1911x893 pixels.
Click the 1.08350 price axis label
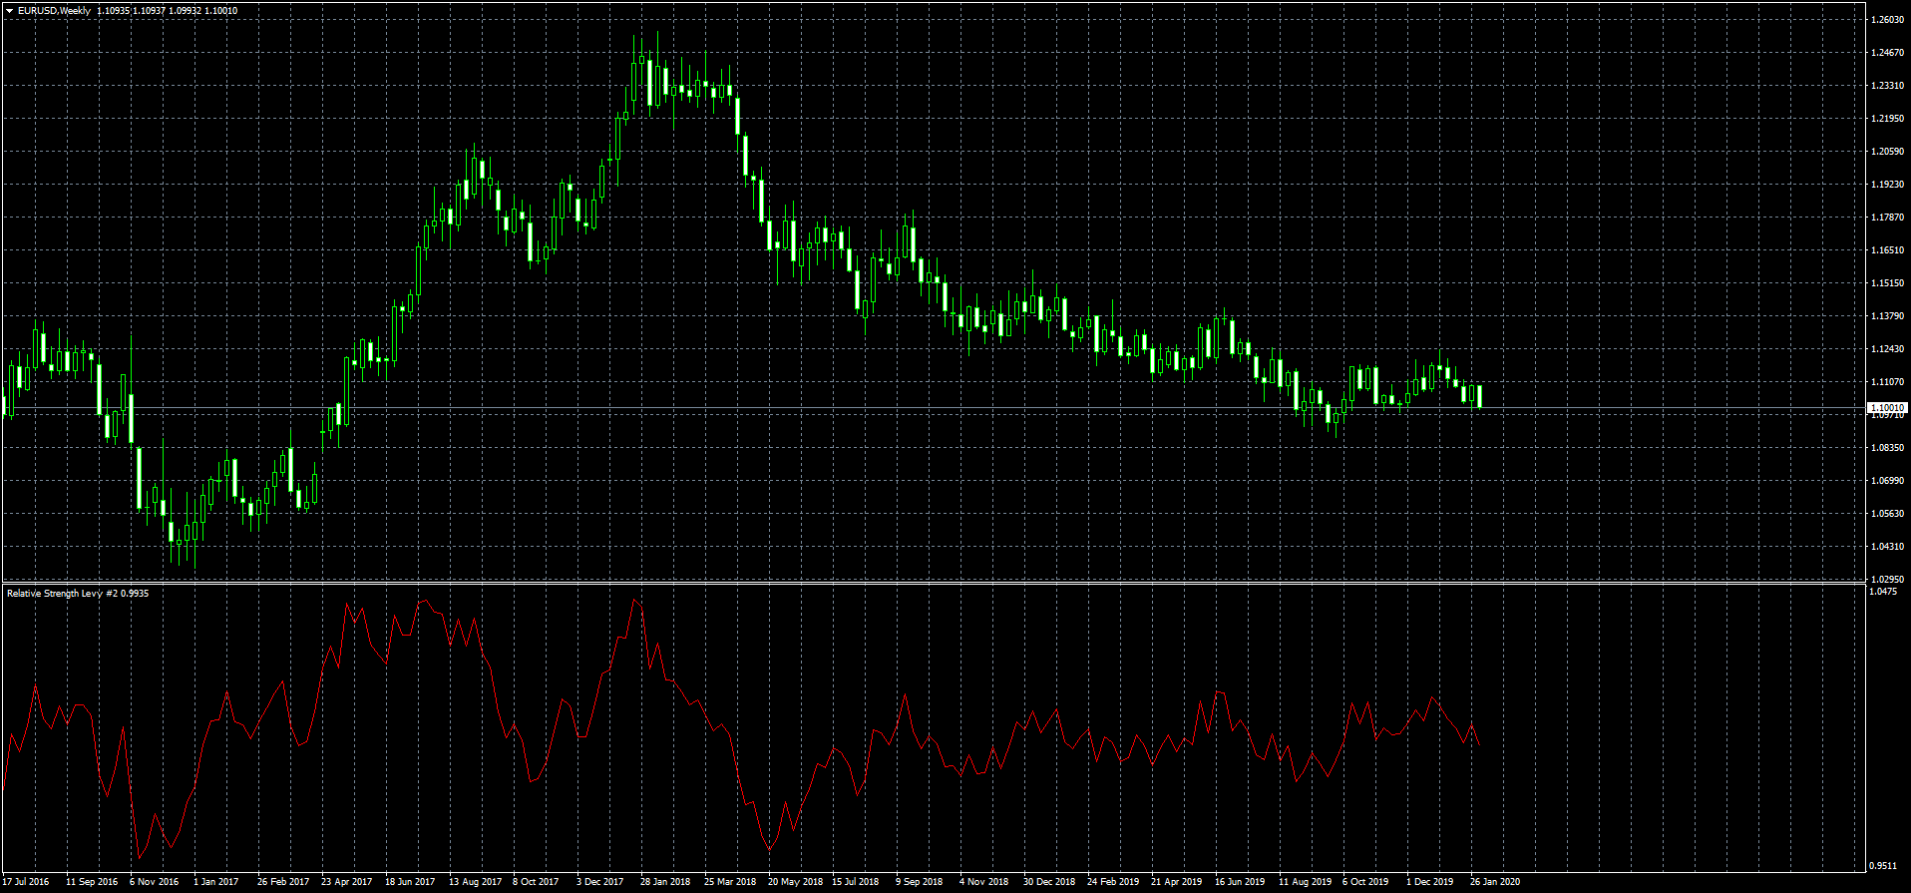pos(1888,448)
